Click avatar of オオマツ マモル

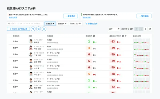31,67
